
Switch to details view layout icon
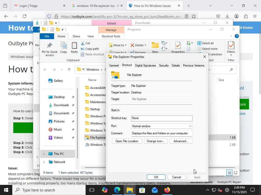click(229, 173)
